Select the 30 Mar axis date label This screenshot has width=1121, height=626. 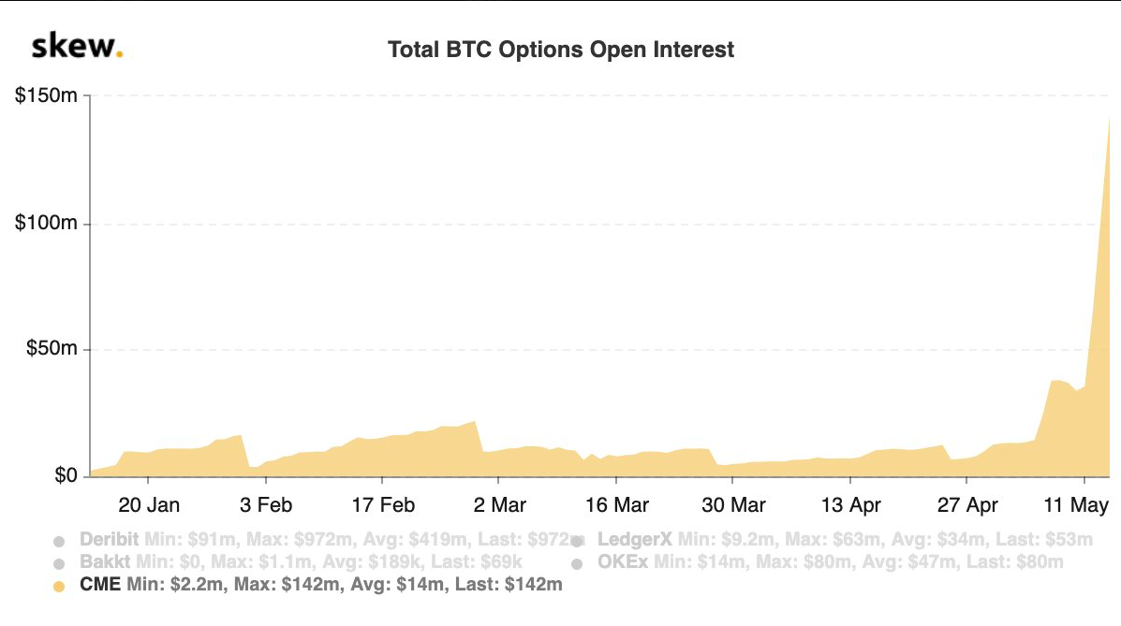click(x=733, y=505)
